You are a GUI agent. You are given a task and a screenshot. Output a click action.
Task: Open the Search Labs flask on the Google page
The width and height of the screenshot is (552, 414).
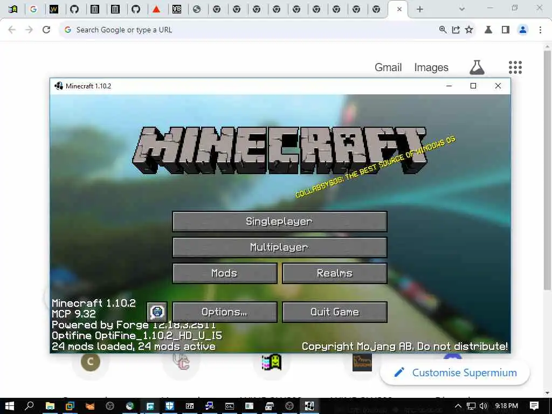pyautogui.click(x=477, y=67)
